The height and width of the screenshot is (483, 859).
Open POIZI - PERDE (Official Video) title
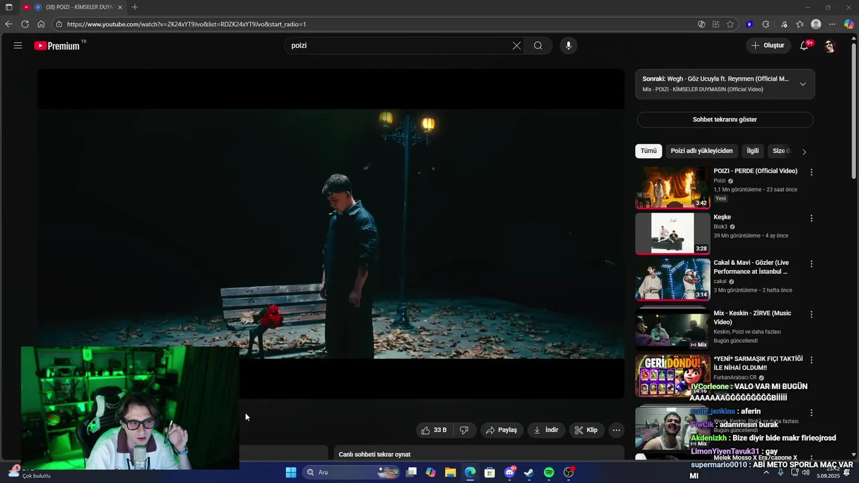756,171
